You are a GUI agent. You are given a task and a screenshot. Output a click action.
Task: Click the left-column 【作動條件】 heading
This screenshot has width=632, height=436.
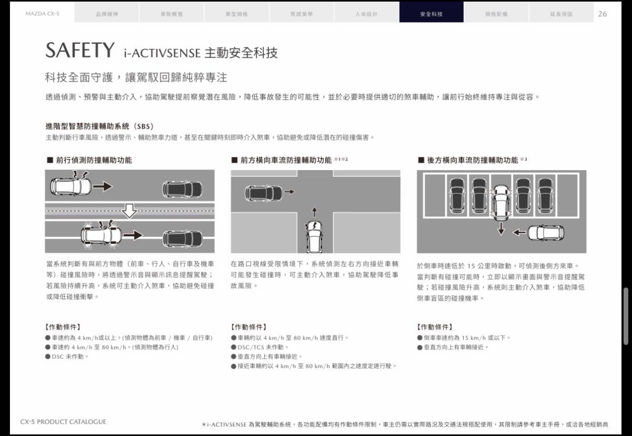point(63,327)
